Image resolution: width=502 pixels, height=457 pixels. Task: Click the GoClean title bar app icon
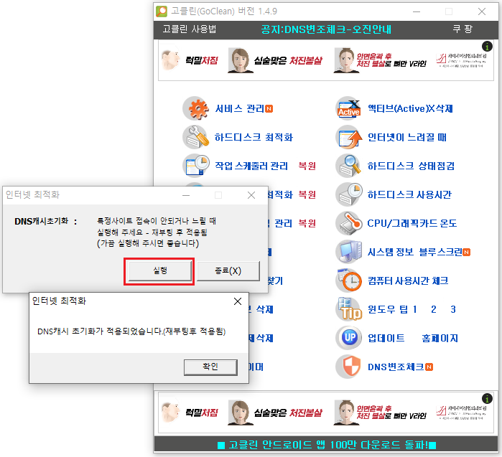coord(162,11)
